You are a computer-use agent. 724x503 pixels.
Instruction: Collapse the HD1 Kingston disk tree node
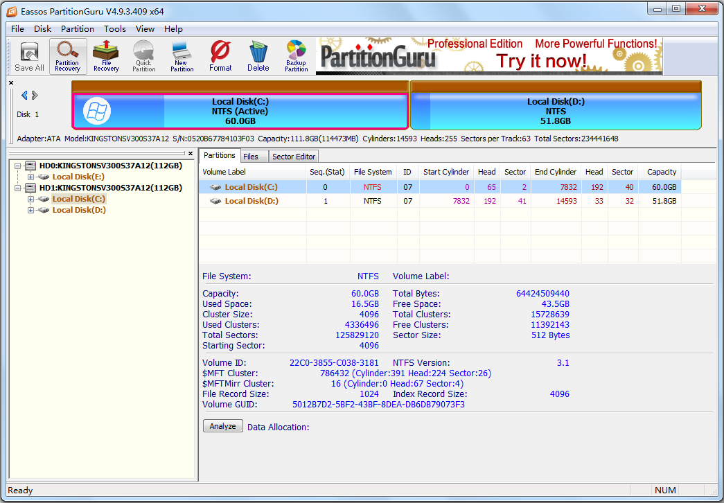click(x=17, y=188)
